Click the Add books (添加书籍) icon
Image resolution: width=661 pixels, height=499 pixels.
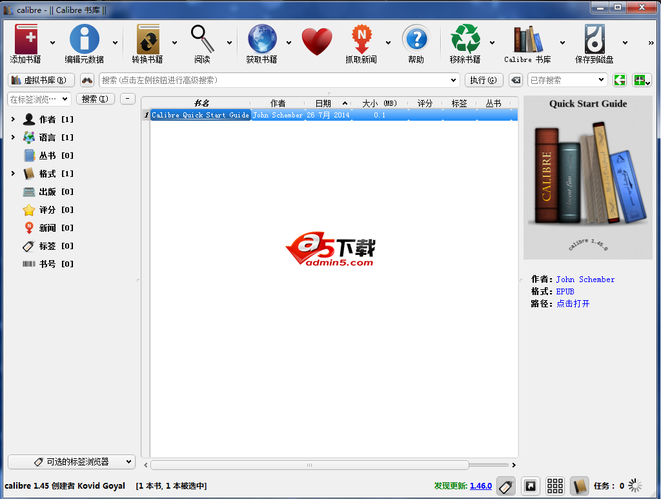tap(26, 39)
